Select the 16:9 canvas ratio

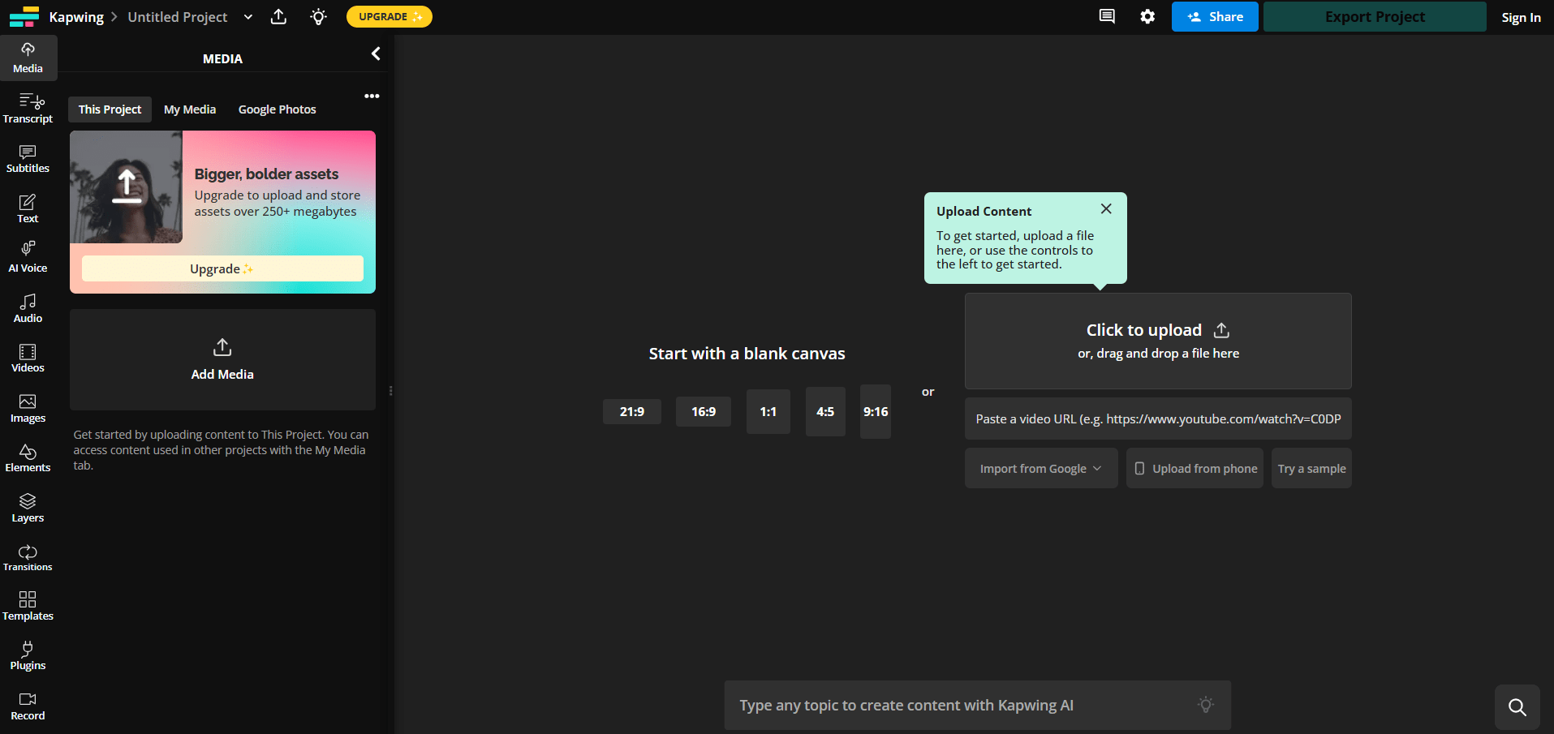click(x=704, y=411)
